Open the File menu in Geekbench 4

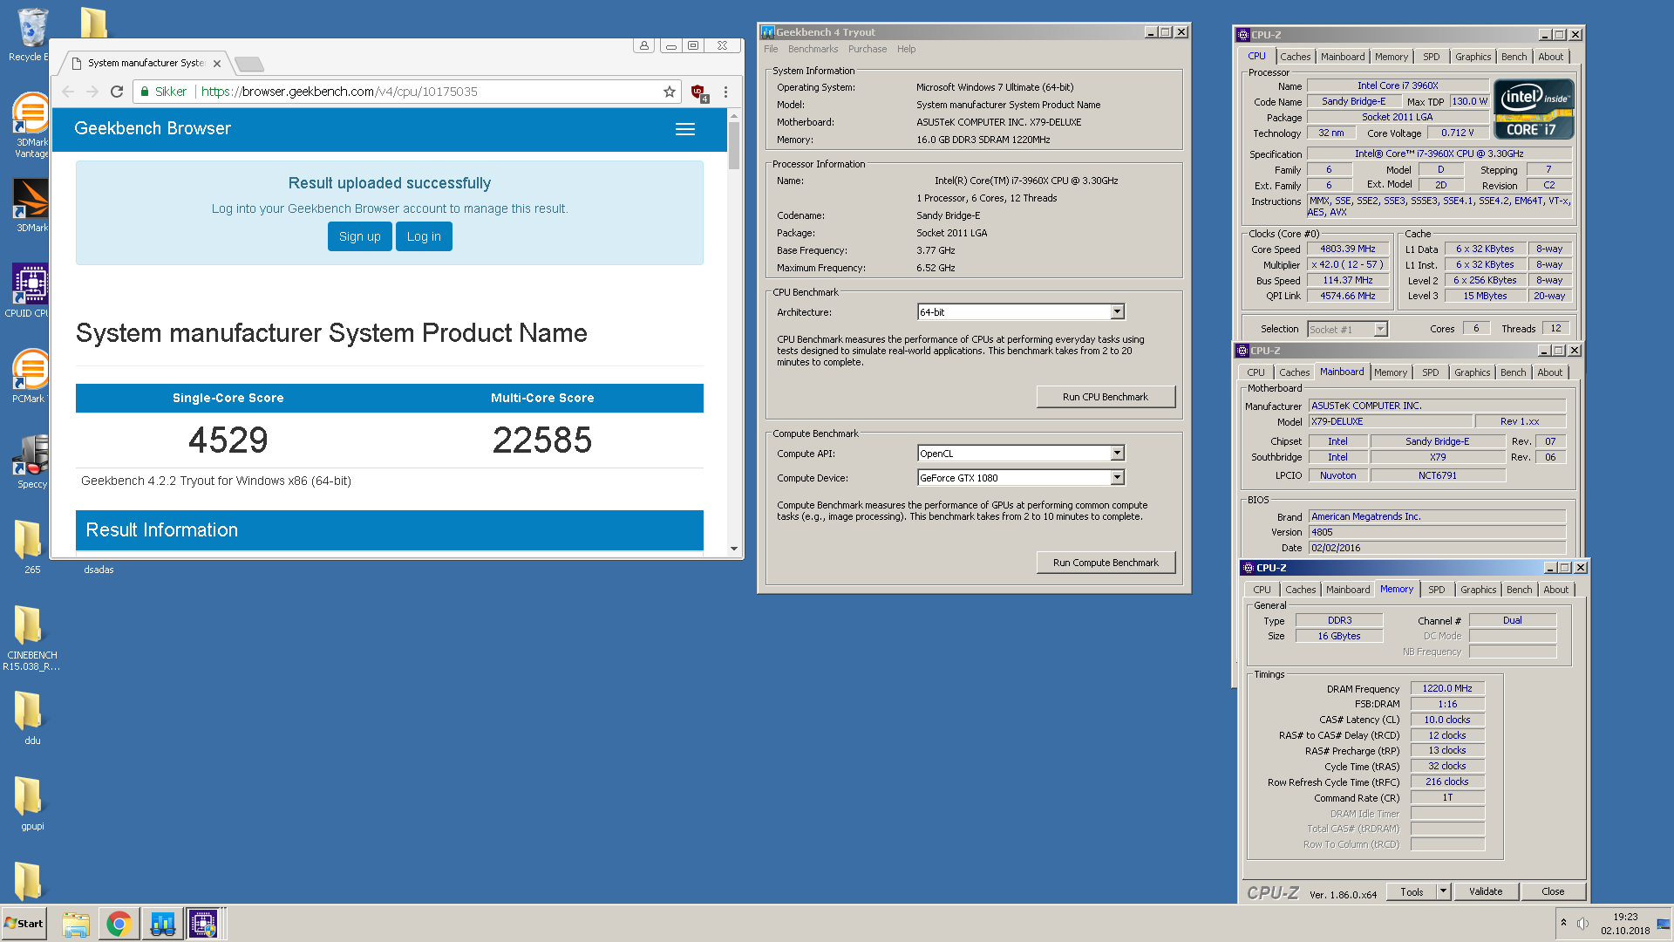(771, 49)
